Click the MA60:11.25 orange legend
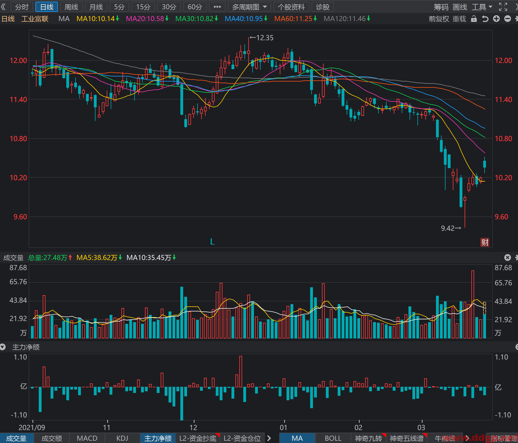Image resolution: width=518 pixels, height=443 pixels. point(296,19)
